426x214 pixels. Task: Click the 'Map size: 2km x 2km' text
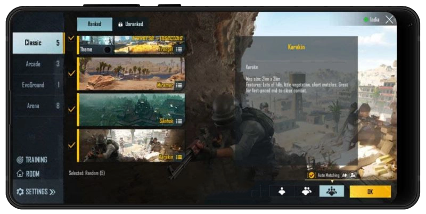(263, 79)
